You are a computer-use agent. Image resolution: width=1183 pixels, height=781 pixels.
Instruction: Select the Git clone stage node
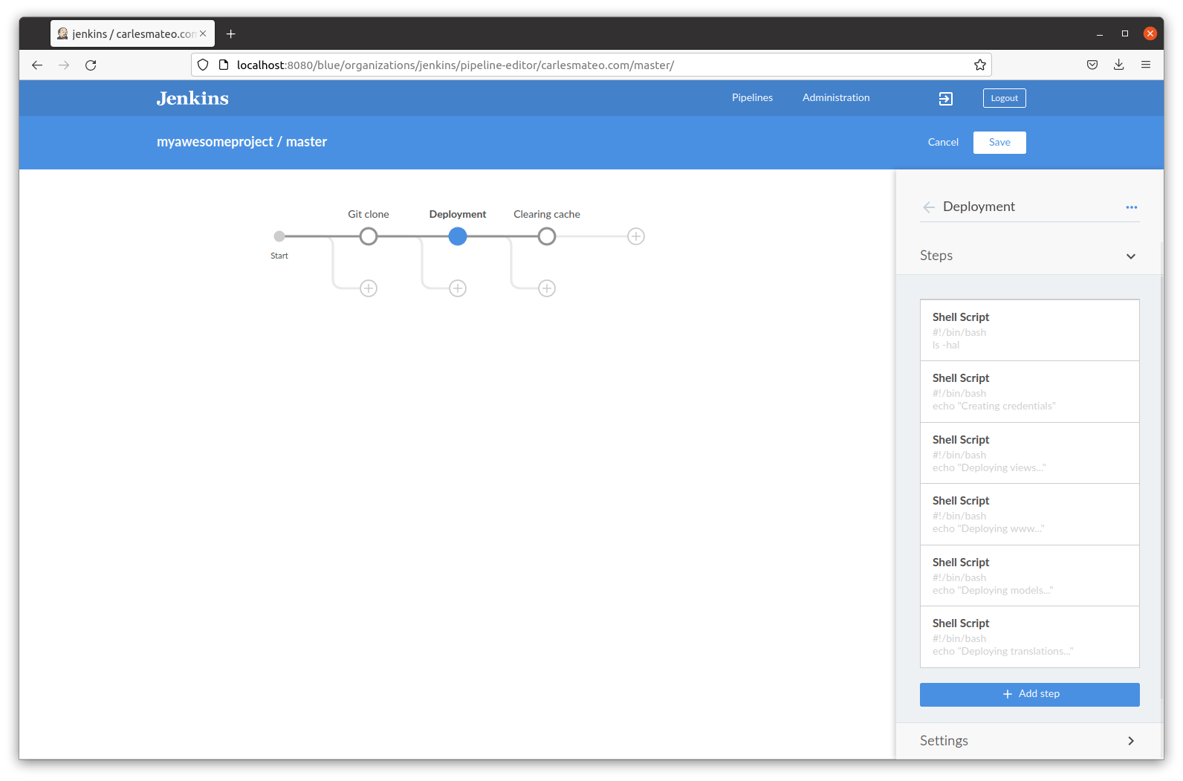[369, 236]
